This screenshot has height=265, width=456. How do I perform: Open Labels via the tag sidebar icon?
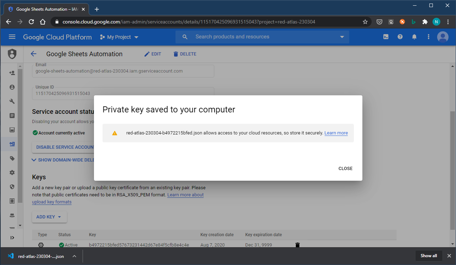click(x=12, y=158)
